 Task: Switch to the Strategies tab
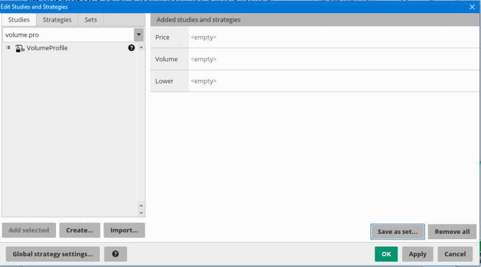(x=57, y=20)
